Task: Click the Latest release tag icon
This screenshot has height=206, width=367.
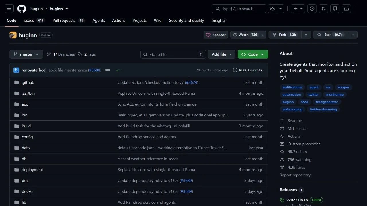Action: (x=282, y=200)
